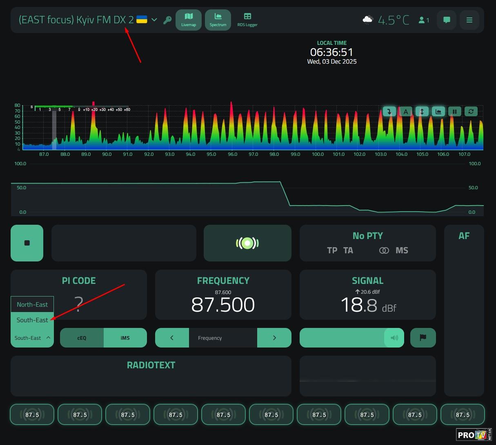Stop audio playback with the stop button
This screenshot has height=445, width=496.
(27, 243)
